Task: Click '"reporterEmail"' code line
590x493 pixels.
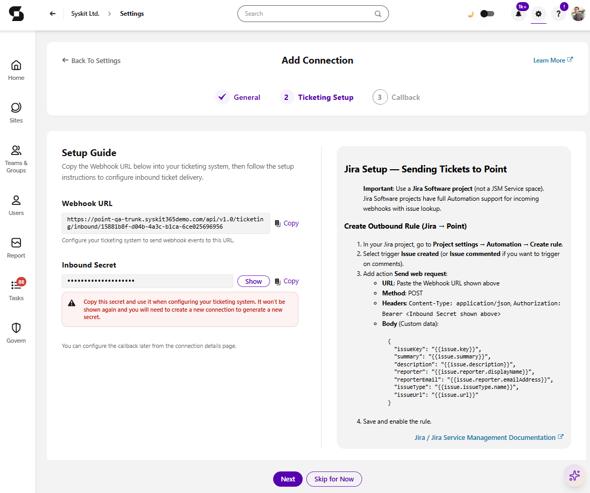Action: coord(474,379)
